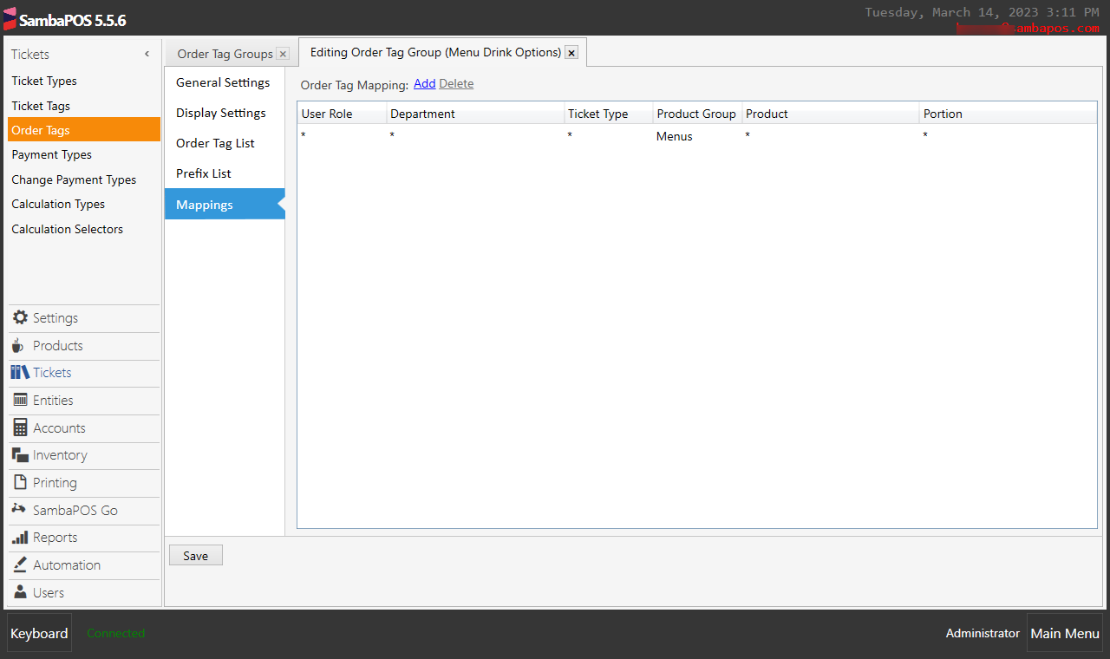Collapse the Tickets navigation panel with the chevron
Screen dimensions: 1110x659
point(147,54)
